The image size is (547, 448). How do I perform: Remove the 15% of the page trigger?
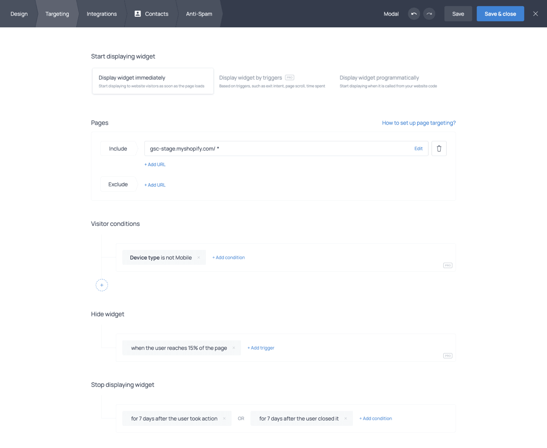(234, 348)
